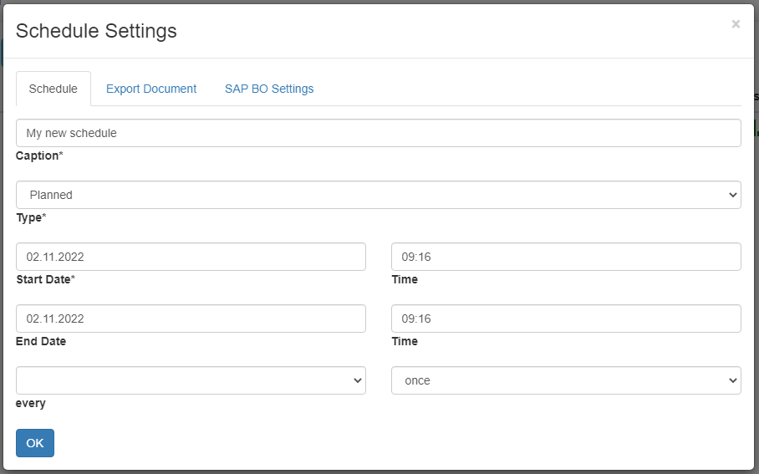The image size is (759, 474).
Task: Open the 'once' recurrence dropdown
Action: (x=566, y=380)
